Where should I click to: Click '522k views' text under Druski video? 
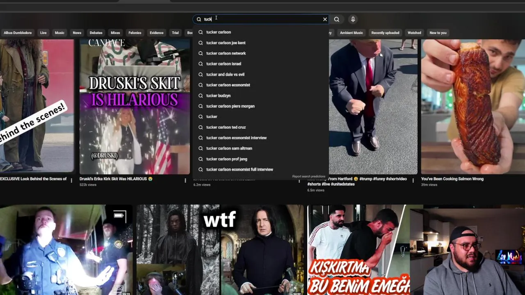click(x=88, y=185)
